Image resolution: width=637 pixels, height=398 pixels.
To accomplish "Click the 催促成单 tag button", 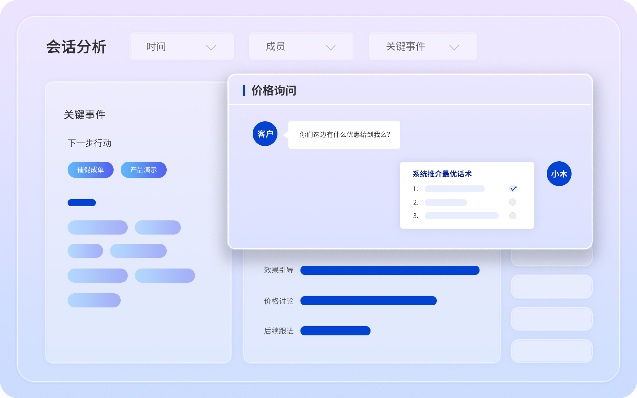I will point(91,170).
